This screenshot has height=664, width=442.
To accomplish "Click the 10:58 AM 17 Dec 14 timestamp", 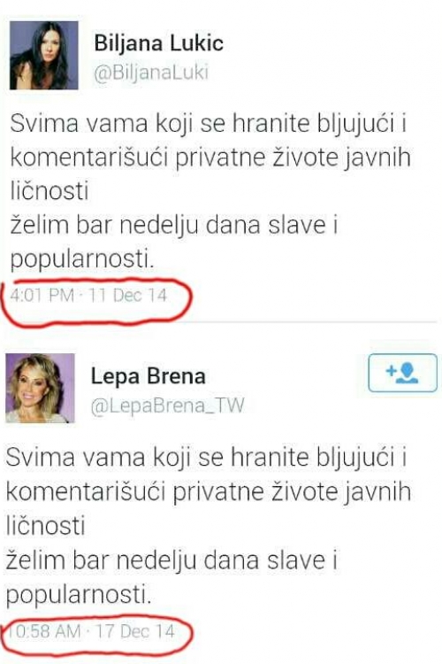I will point(90,631).
